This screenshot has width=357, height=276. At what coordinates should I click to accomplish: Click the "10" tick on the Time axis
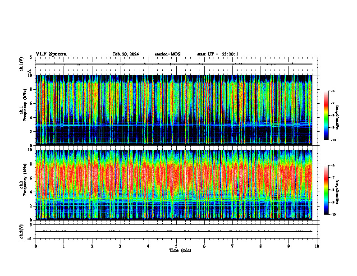tap(317, 246)
